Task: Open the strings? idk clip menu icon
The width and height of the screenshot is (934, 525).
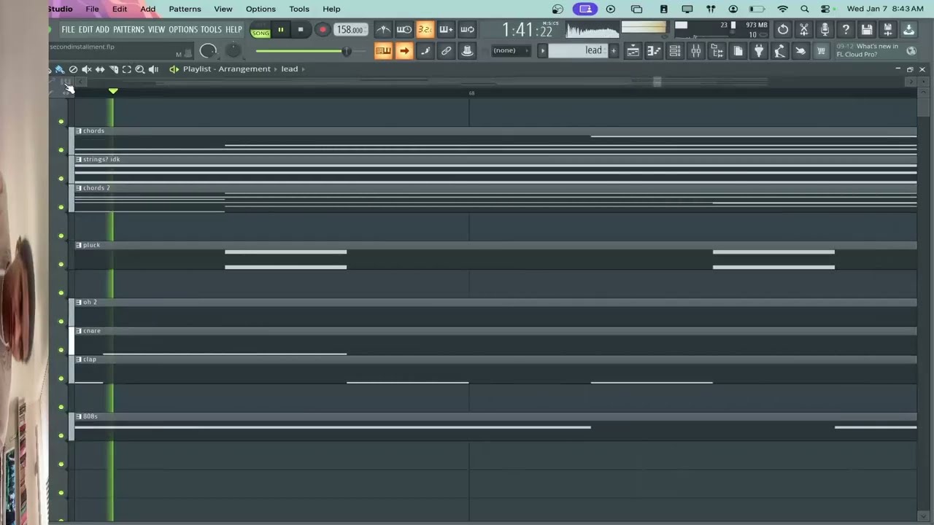Action: pyautogui.click(x=79, y=160)
